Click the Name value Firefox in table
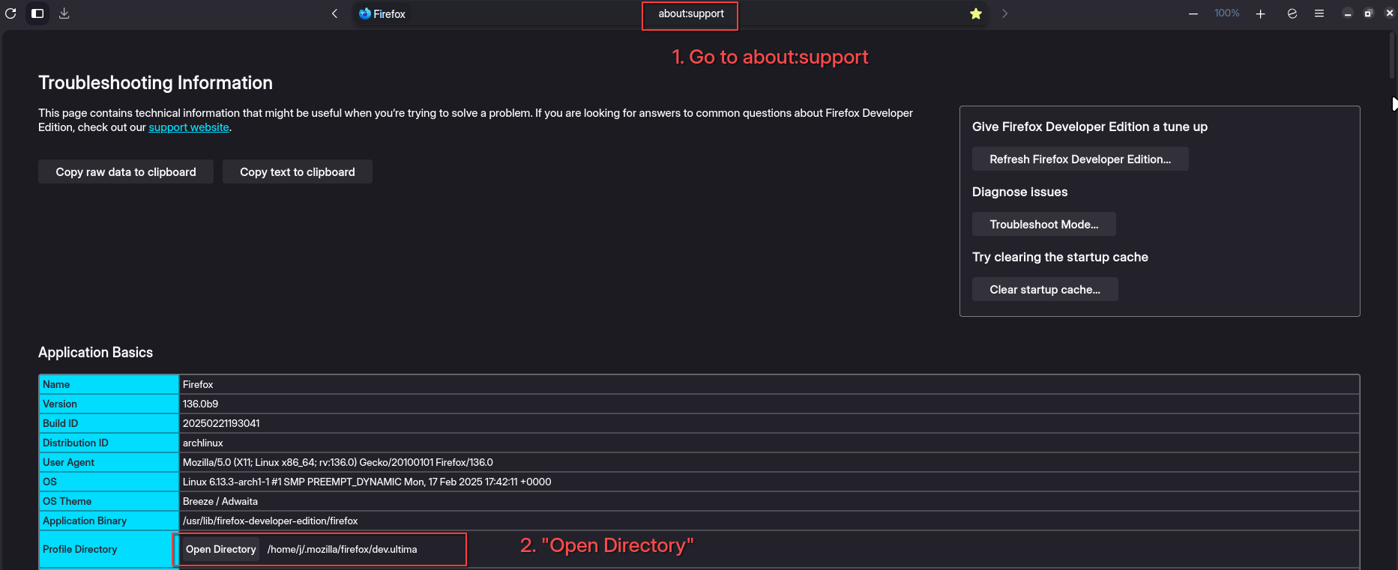 tap(198, 384)
